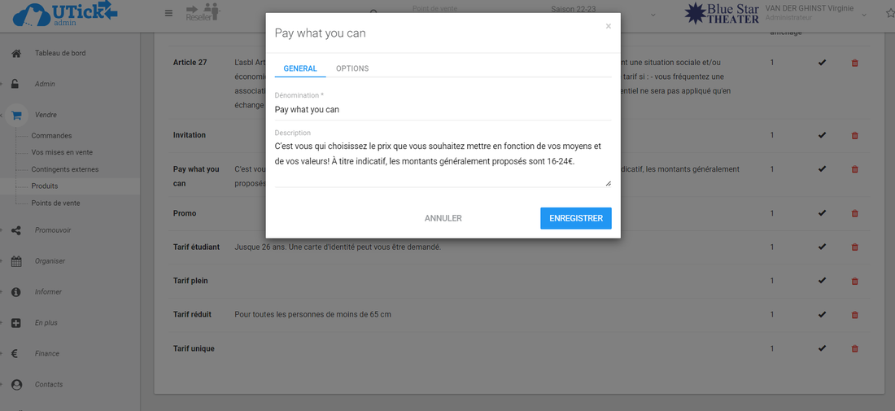Viewport: 895px width, 411px height.
Task: Open the user account dropdown chevron
Action: click(864, 15)
